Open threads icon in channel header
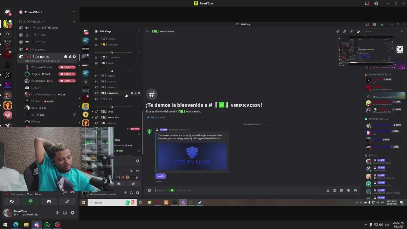407x229 pixels. click(x=338, y=31)
